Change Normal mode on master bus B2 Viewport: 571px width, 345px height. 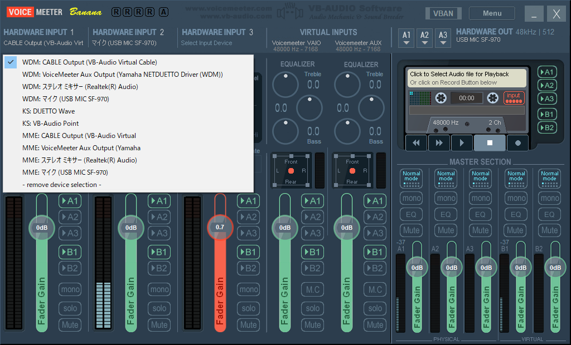(x=549, y=179)
